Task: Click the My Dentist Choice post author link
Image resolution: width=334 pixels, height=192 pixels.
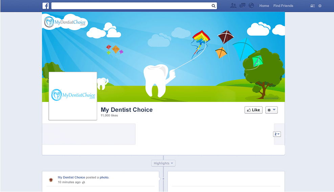Action: (x=71, y=177)
